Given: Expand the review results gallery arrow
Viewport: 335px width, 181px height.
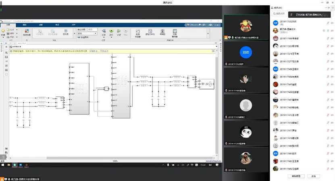Looking at the screenshot, I should coord(208,33).
